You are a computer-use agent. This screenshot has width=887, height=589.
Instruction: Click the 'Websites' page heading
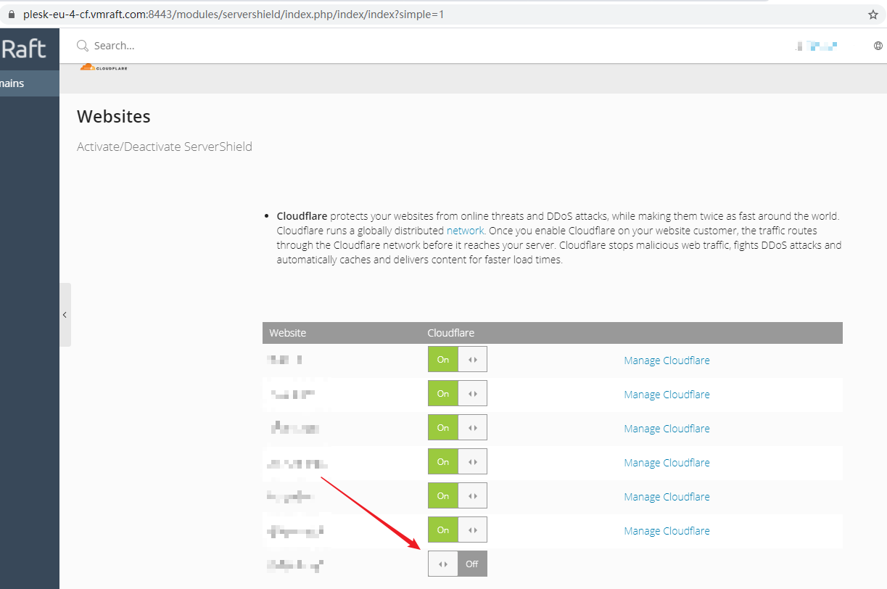pyautogui.click(x=114, y=117)
